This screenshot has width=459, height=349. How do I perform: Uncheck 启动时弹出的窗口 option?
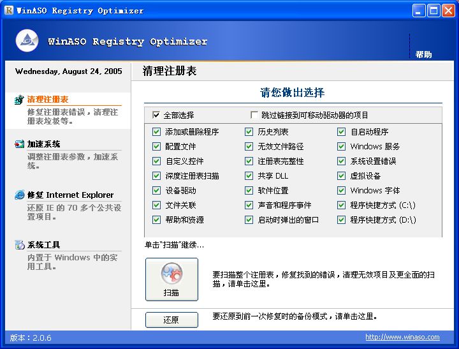click(x=249, y=219)
